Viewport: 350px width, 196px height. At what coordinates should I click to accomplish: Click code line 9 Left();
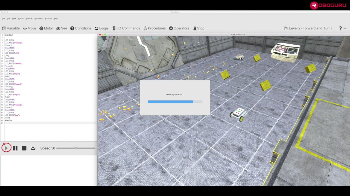(7, 56)
